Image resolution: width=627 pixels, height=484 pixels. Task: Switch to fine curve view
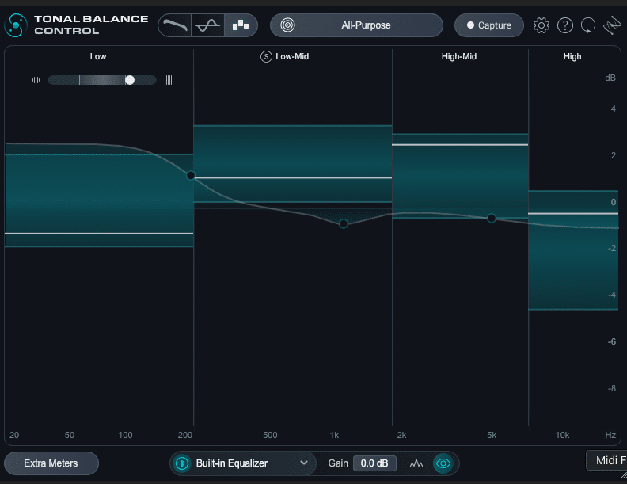click(x=207, y=25)
